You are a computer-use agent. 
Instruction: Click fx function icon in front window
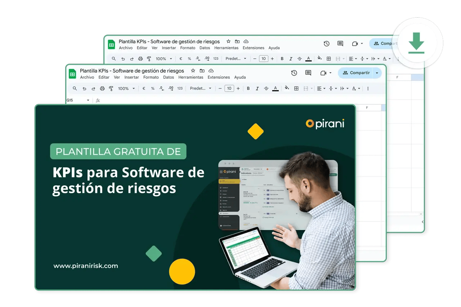98,100
